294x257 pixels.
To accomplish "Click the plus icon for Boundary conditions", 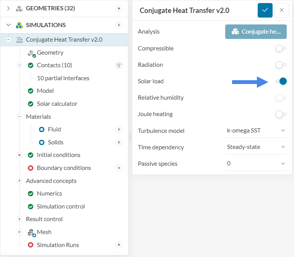I will pyautogui.click(x=119, y=168).
